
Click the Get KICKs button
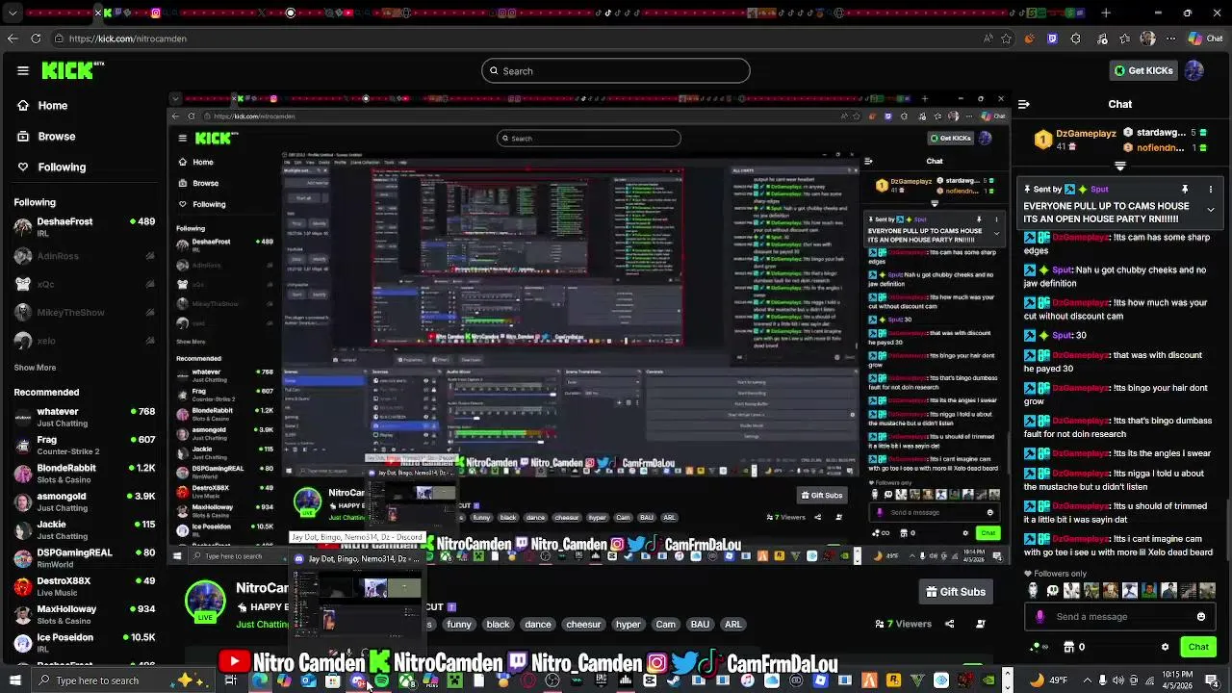pos(1143,70)
